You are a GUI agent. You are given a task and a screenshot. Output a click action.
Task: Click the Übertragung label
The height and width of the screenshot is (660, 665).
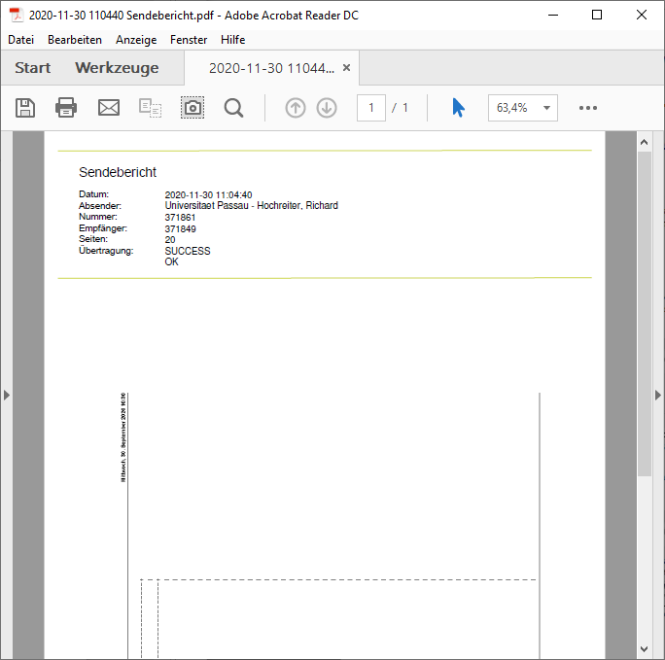pyautogui.click(x=106, y=251)
